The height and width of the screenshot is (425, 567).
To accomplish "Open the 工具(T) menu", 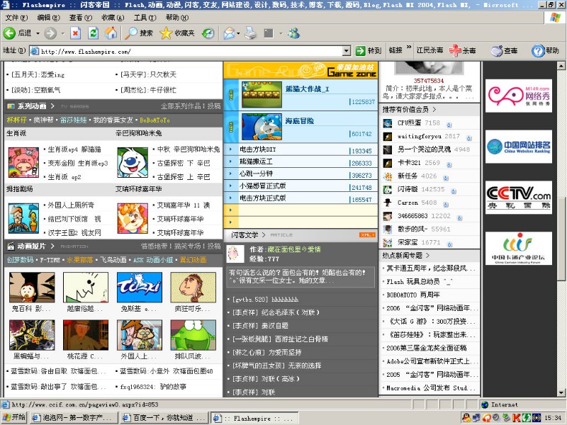I will pos(145,17).
